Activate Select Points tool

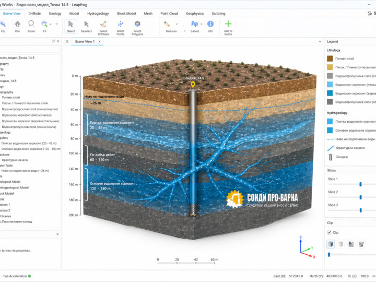tap(121, 28)
